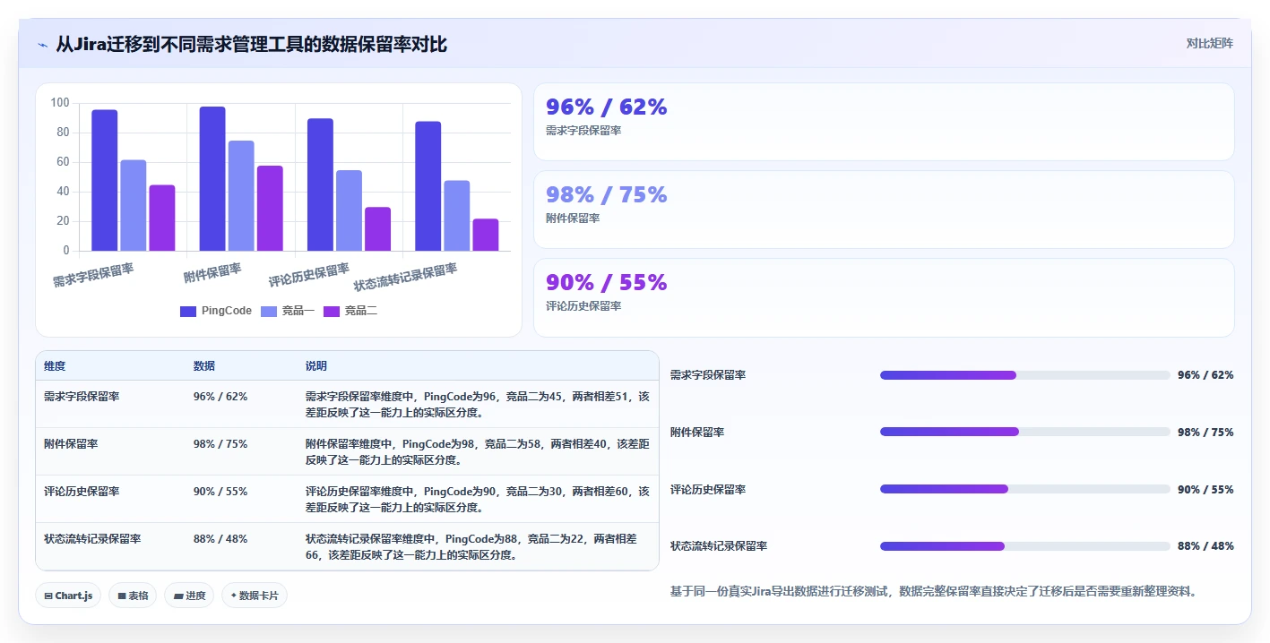
Task: Click the description mentioning 两者相差40
Action: 478,451
